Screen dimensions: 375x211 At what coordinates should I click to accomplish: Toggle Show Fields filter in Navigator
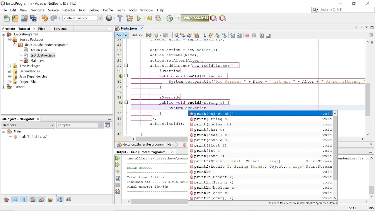point(15,200)
